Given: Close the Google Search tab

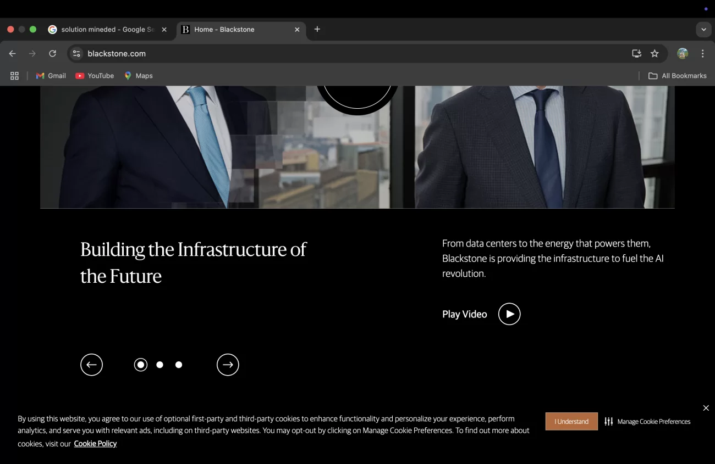Looking at the screenshot, I should click(x=164, y=30).
